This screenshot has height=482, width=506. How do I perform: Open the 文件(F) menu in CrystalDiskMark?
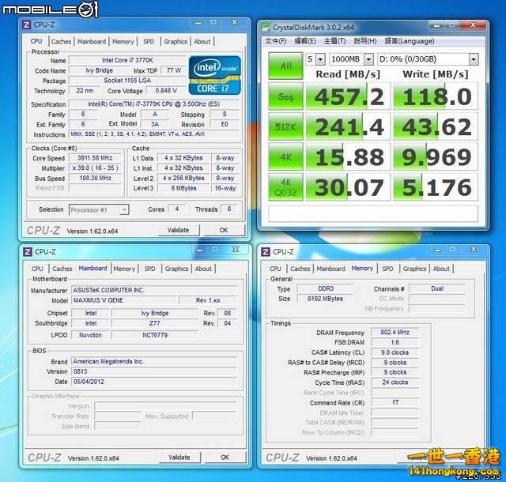pos(275,41)
